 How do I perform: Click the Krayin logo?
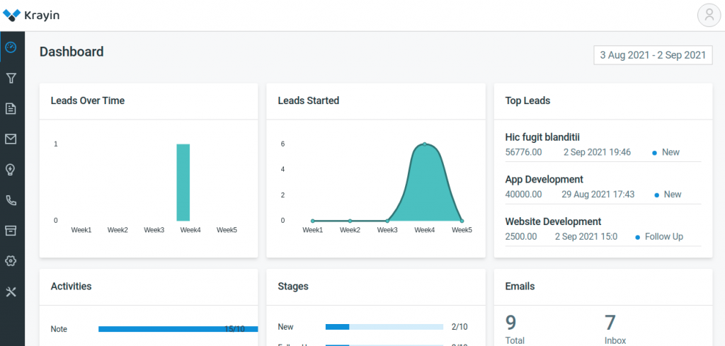31,16
